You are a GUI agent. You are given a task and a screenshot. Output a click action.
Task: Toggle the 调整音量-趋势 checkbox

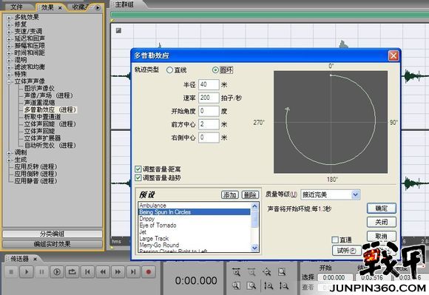tap(138, 177)
